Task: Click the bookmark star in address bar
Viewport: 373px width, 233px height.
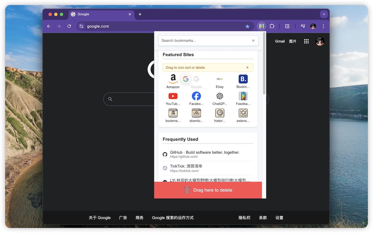Action: coord(247,26)
